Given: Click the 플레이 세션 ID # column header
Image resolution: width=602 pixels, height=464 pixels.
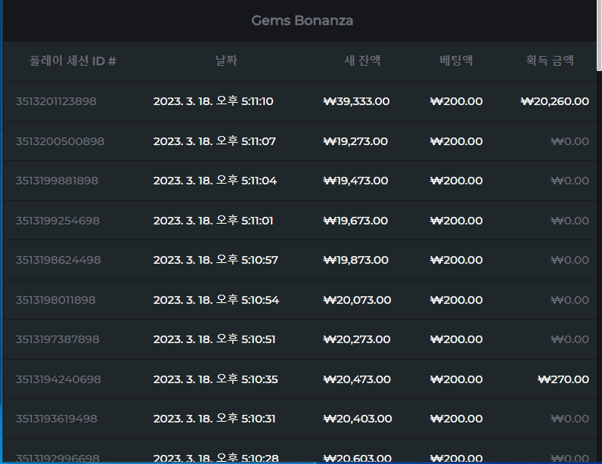Looking at the screenshot, I should 73,60.
